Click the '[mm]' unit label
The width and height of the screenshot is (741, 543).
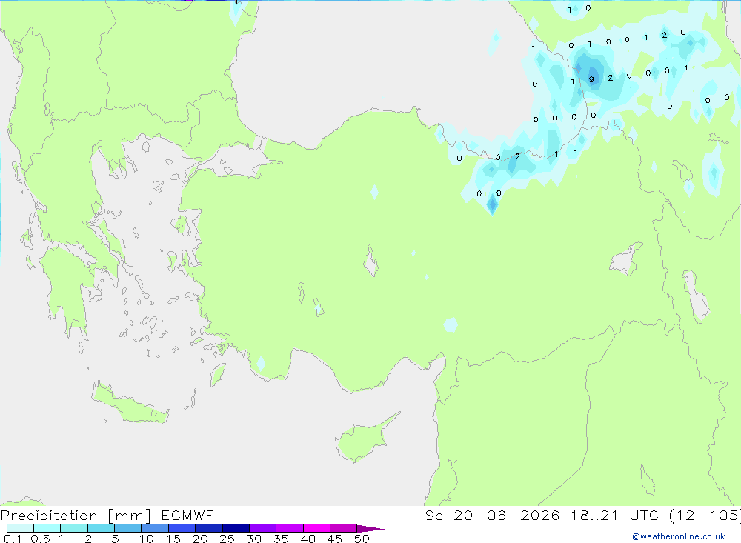coord(129,516)
